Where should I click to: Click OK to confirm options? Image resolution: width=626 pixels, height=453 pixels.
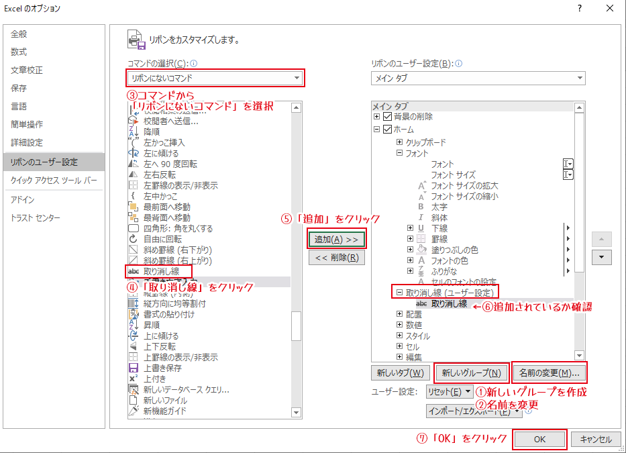coord(539,439)
